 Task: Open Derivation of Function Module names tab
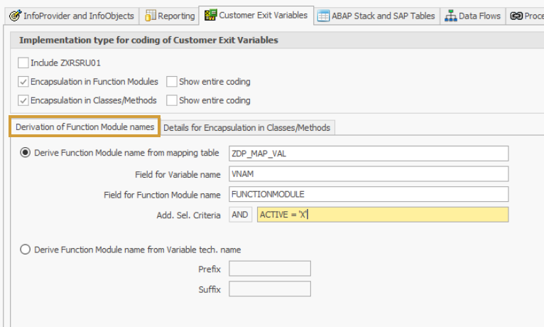85,127
